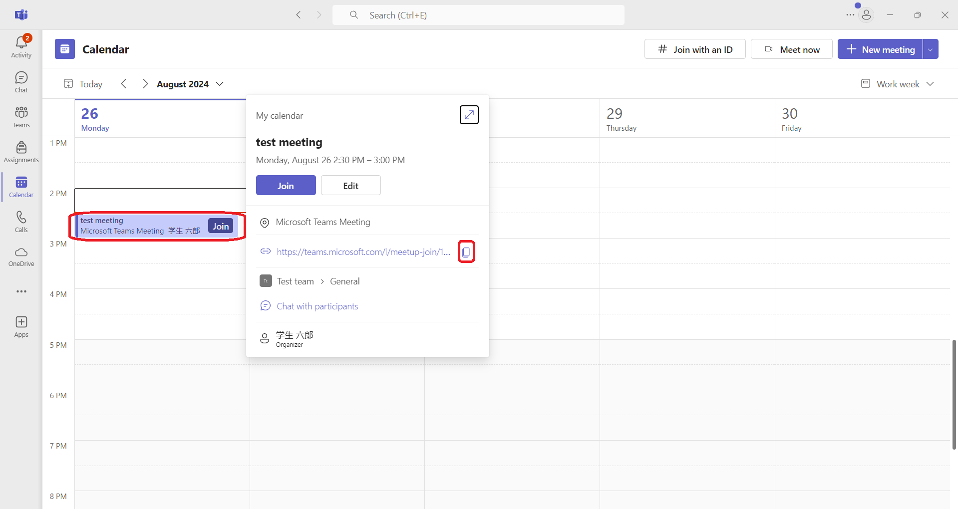This screenshot has width=958, height=509.
Task: Click the calendar vertical scrollbar
Action: pos(954,394)
